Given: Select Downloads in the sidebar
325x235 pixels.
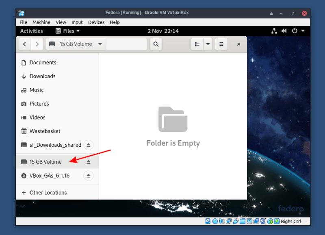Looking at the screenshot, I should (x=42, y=76).
